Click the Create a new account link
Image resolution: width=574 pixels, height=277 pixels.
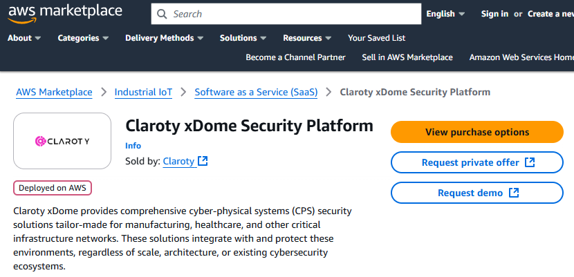click(x=550, y=14)
